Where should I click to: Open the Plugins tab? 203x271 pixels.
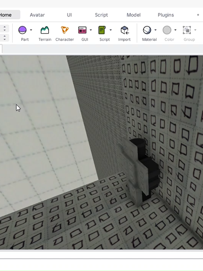pos(166,15)
